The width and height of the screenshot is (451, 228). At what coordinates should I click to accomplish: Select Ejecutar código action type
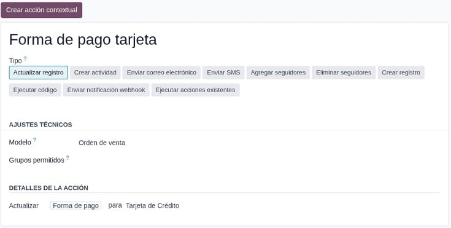click(x=35, y=90)
